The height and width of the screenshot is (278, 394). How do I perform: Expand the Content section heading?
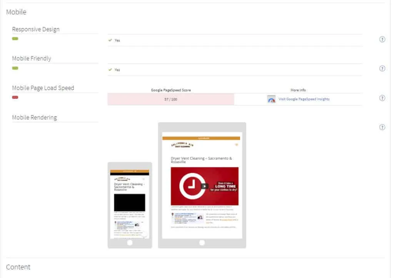click(x=18, y=267)
